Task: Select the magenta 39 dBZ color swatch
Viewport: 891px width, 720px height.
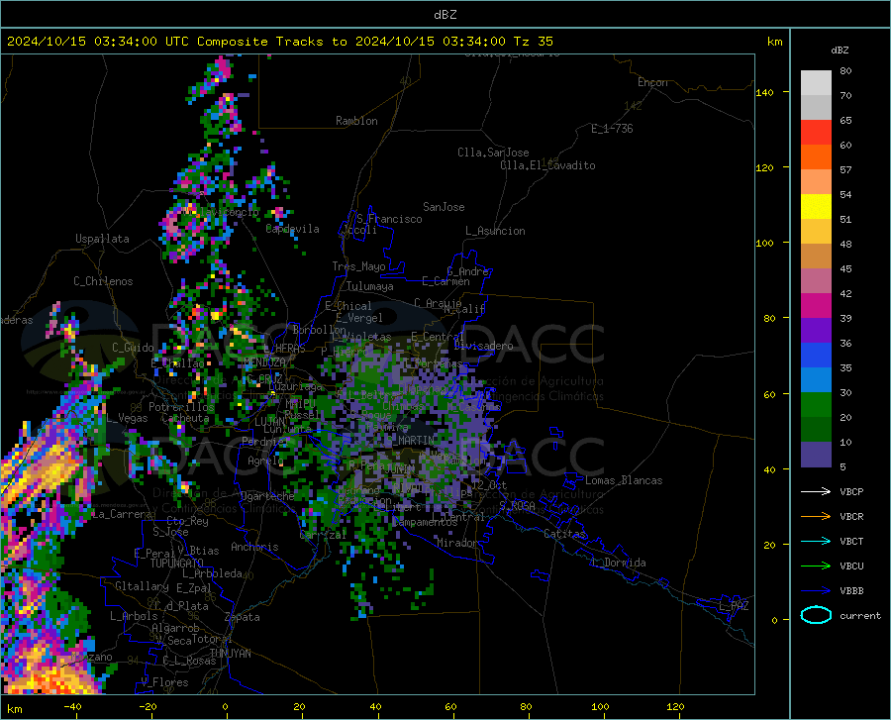Action: pos(816,306)
